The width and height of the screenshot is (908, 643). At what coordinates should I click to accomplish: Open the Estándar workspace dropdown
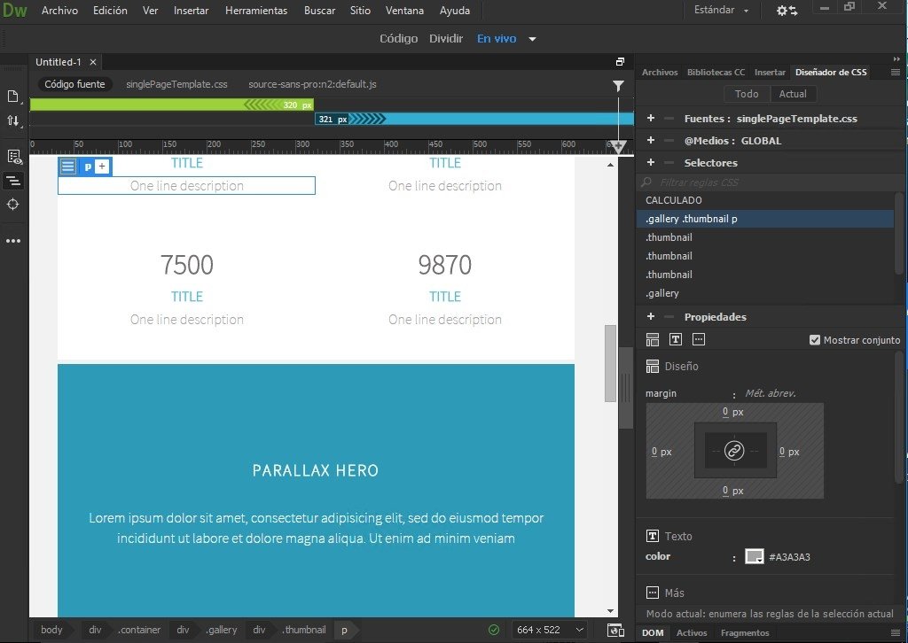(722, 11)
